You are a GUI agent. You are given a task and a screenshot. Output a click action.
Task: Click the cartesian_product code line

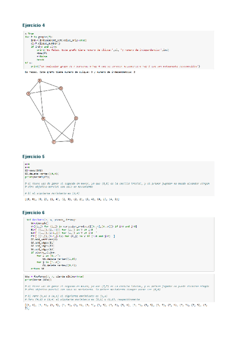pos(83,226)
